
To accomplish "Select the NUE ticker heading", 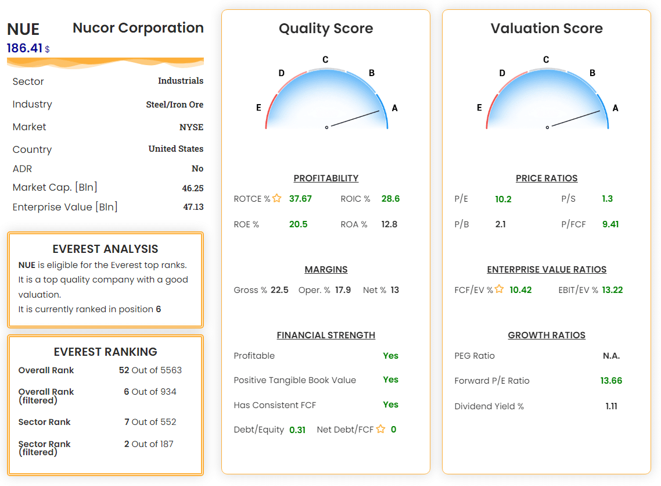I will [x=23, y=30].
